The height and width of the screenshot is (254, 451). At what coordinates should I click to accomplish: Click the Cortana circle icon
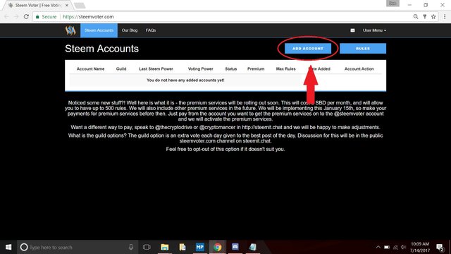[x=24, y=247]
